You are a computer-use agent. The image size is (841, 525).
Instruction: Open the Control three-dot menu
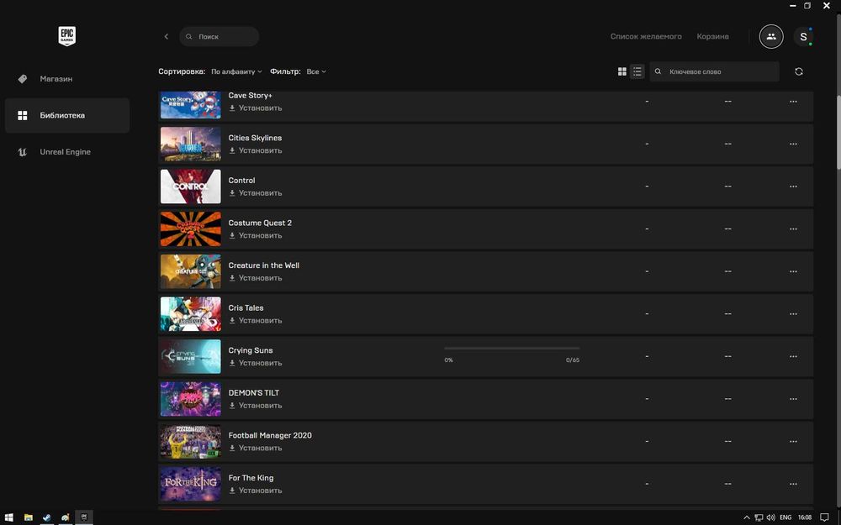(x=793, y=186)
